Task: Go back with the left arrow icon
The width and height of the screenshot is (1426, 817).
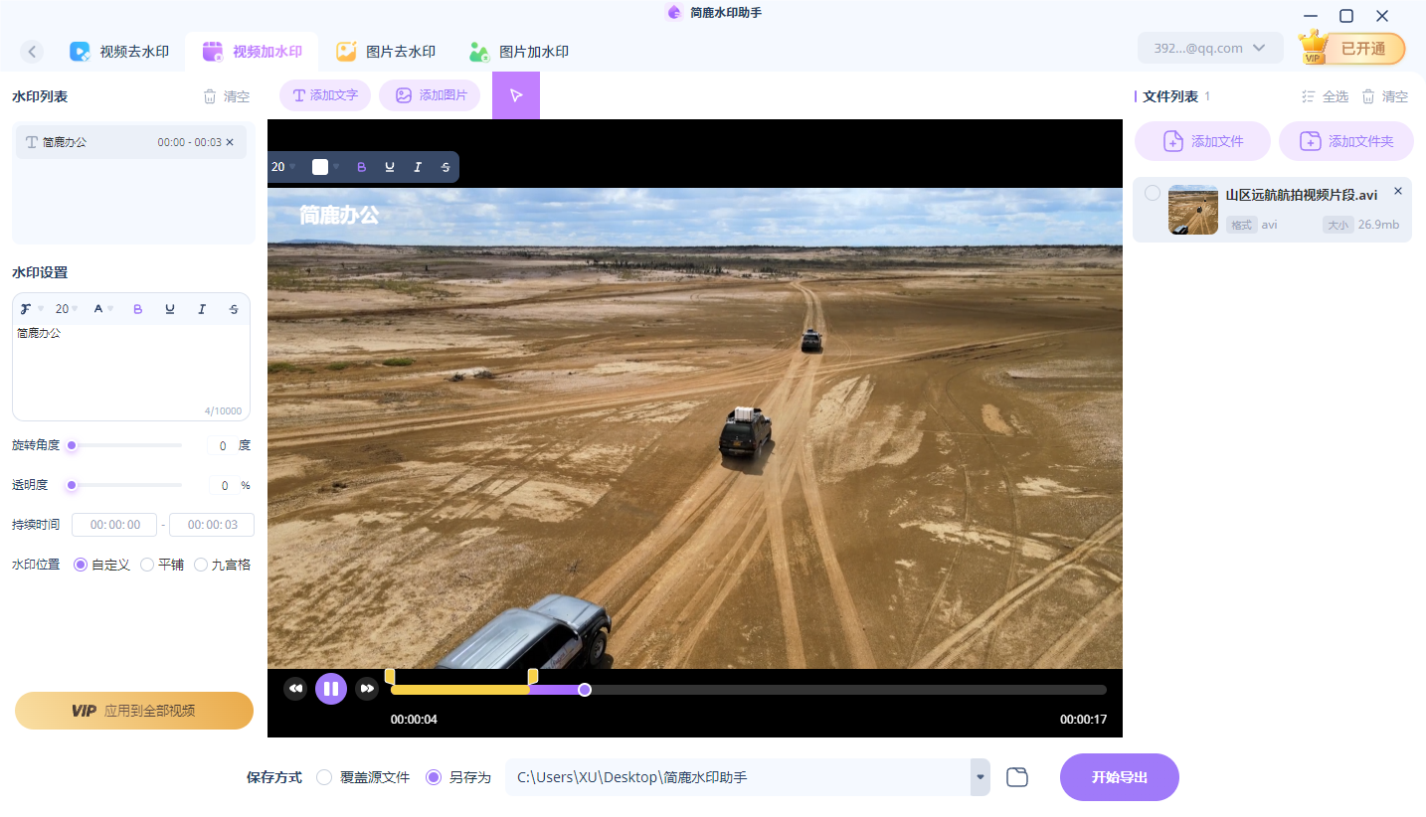Action: tap(32, 52)
